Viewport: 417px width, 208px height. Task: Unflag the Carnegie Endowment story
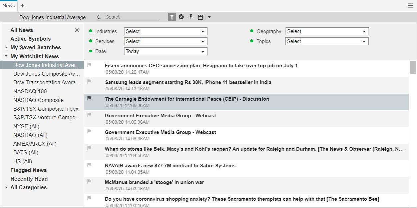[89, 98]
